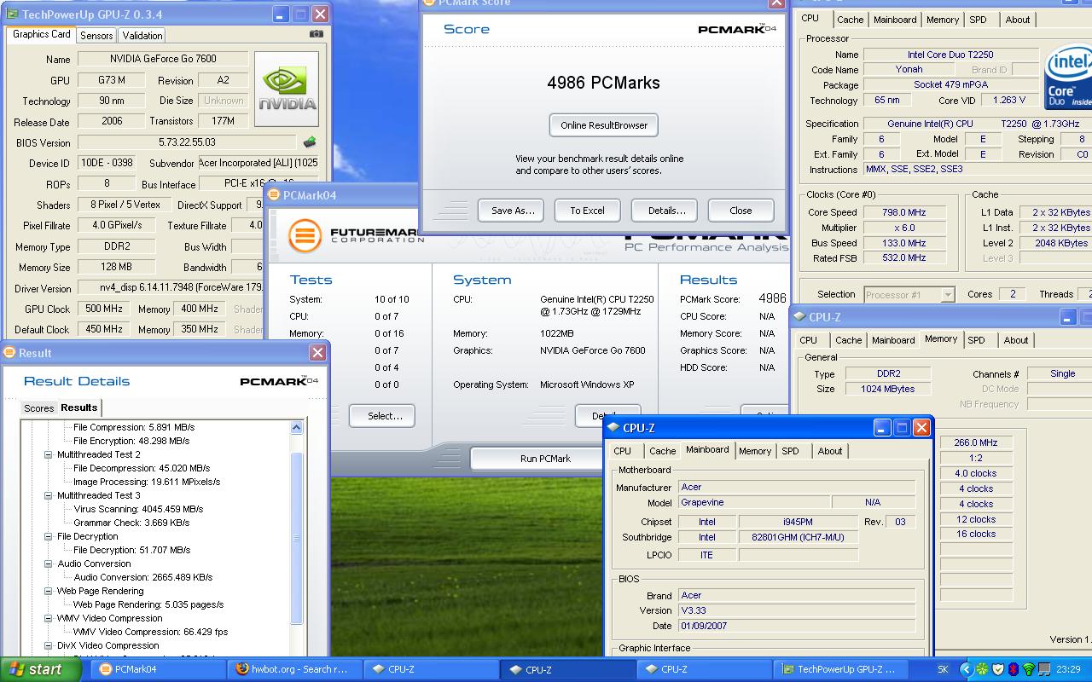Click the Save As... button

513,211
